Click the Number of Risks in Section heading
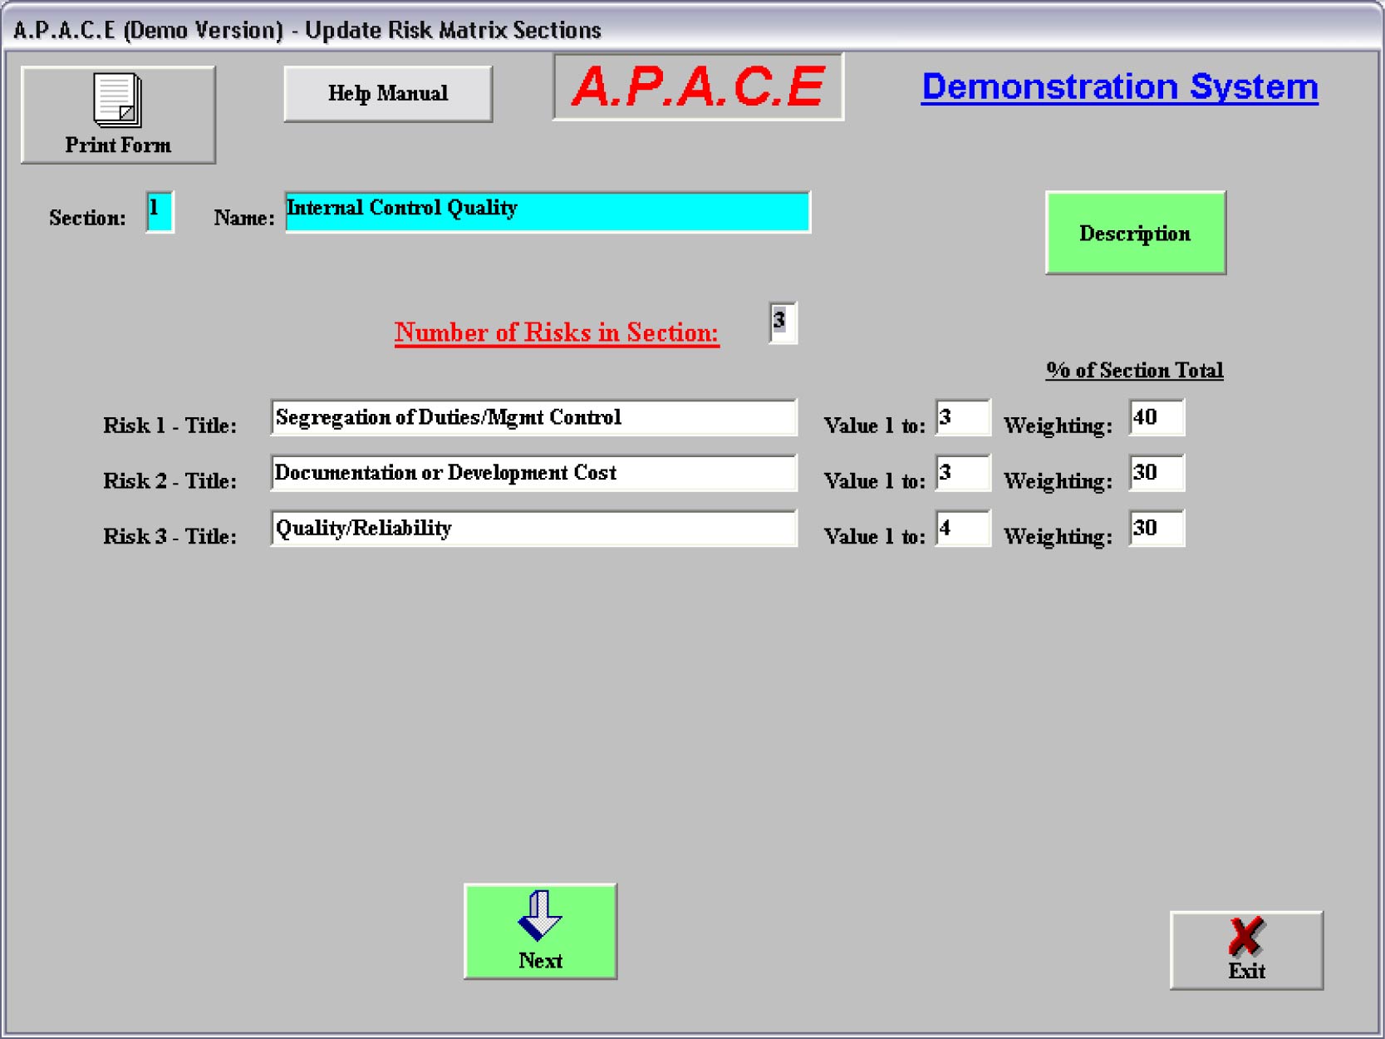The height and width of the screenshot is (1039, 1385). pyautogui.click(x=556, y=332)
